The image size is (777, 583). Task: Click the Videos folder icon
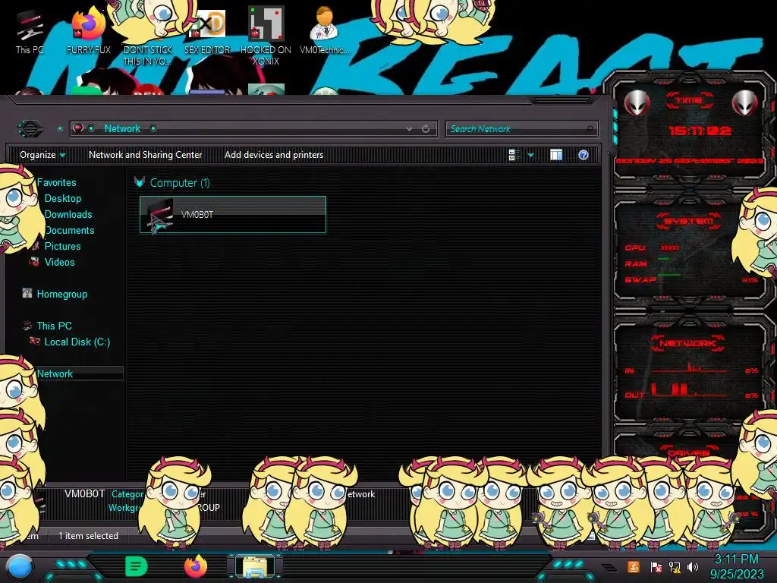point(34,261)
